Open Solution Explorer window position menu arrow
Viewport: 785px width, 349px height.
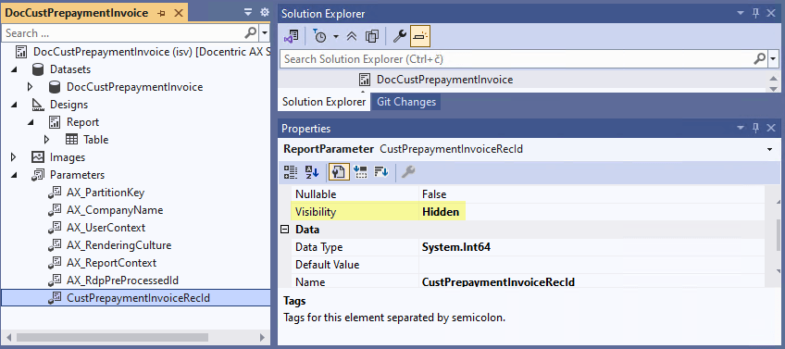[740, 14]
